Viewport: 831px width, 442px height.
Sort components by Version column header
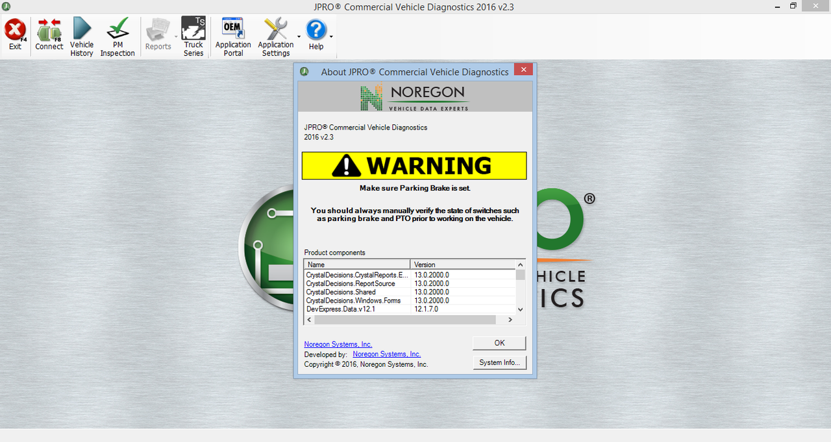coord(463,264)
